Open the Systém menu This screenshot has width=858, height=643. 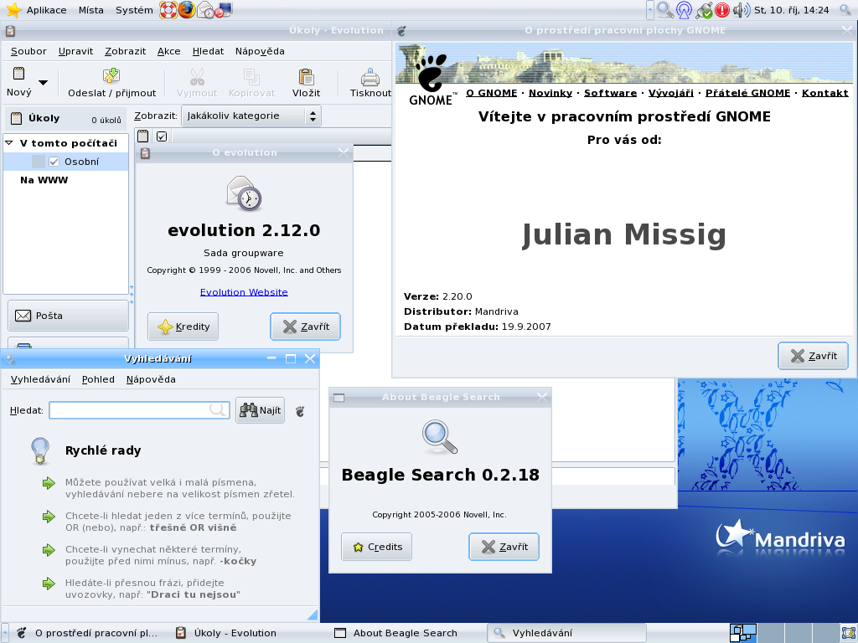[x=134, y=10]
